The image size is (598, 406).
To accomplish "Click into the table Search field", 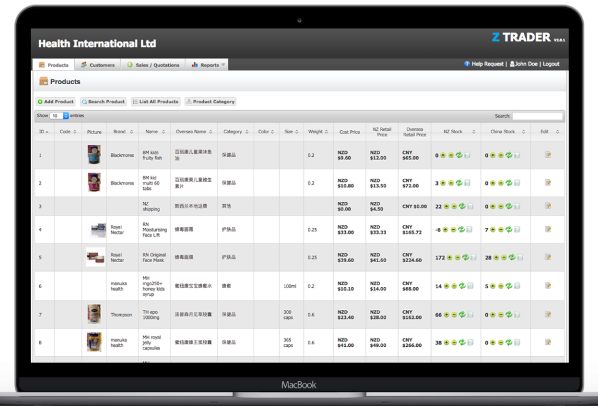I will (x=537, y=116).
